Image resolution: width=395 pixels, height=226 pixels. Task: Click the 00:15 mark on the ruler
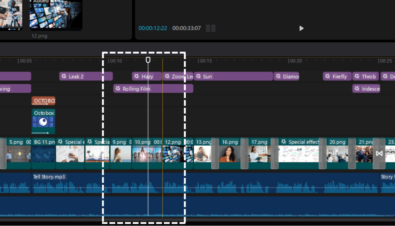(205, 61)
